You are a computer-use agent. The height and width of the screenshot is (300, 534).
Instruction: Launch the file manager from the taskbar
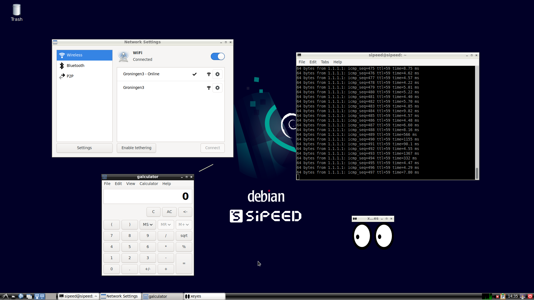13,296
